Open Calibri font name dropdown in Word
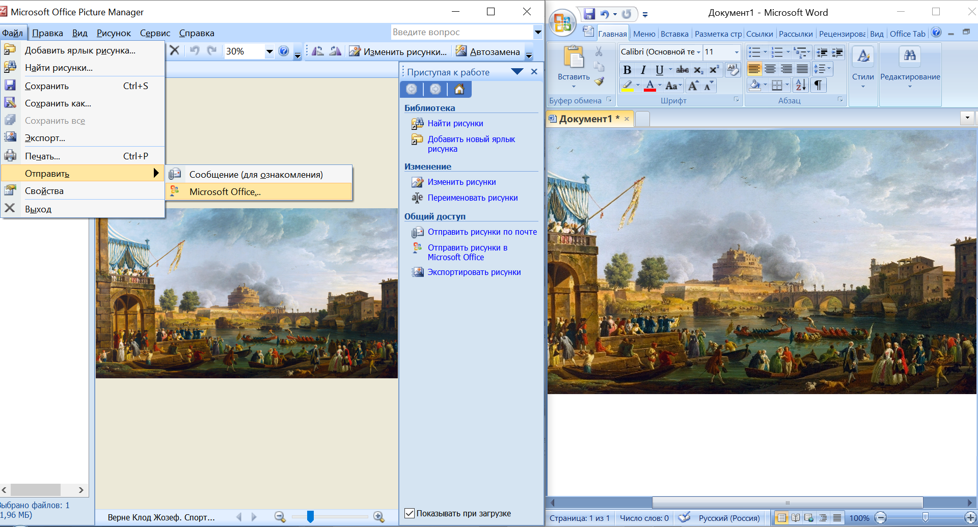Viewport: 978px width, 527px height. tap(698, 52)
